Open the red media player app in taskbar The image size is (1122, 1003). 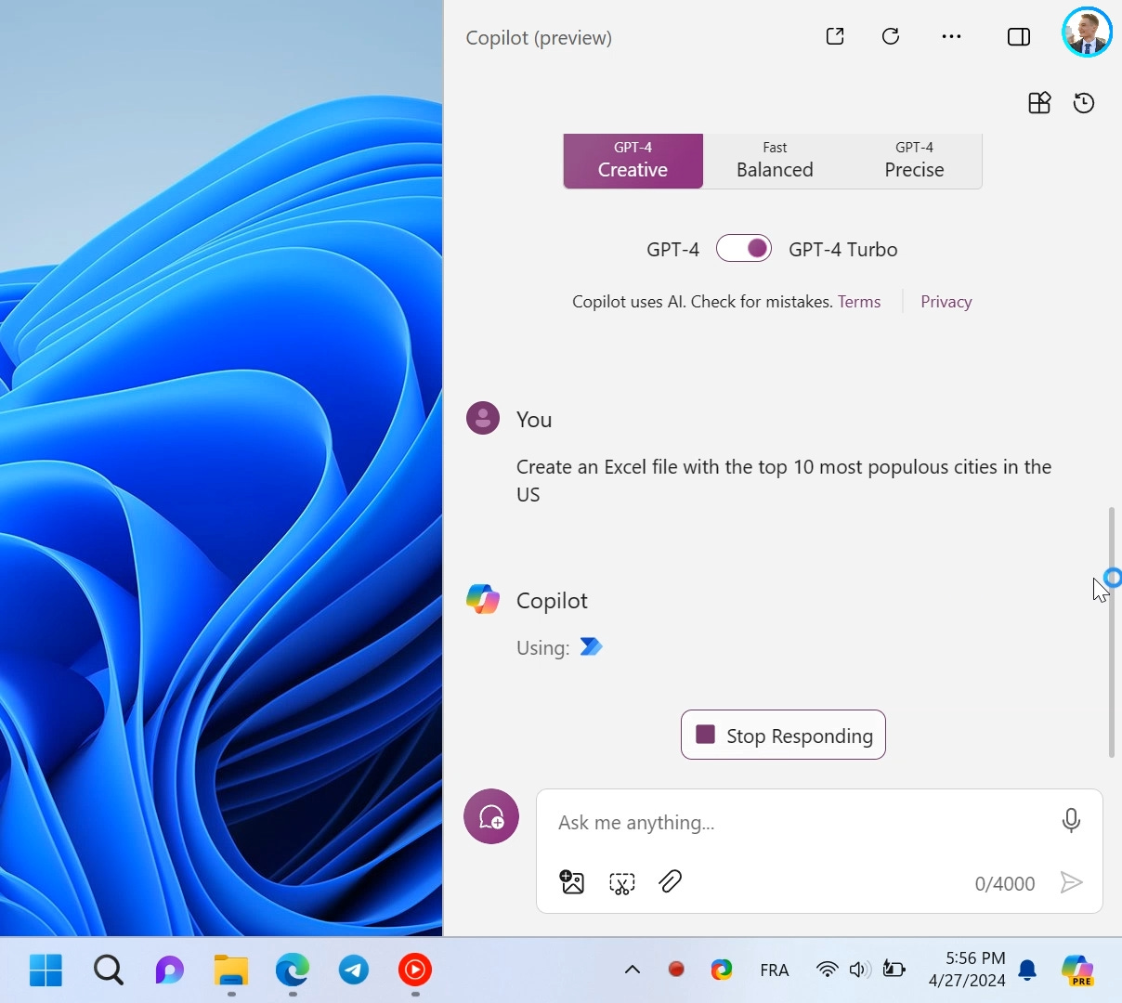tap(415, 970)
